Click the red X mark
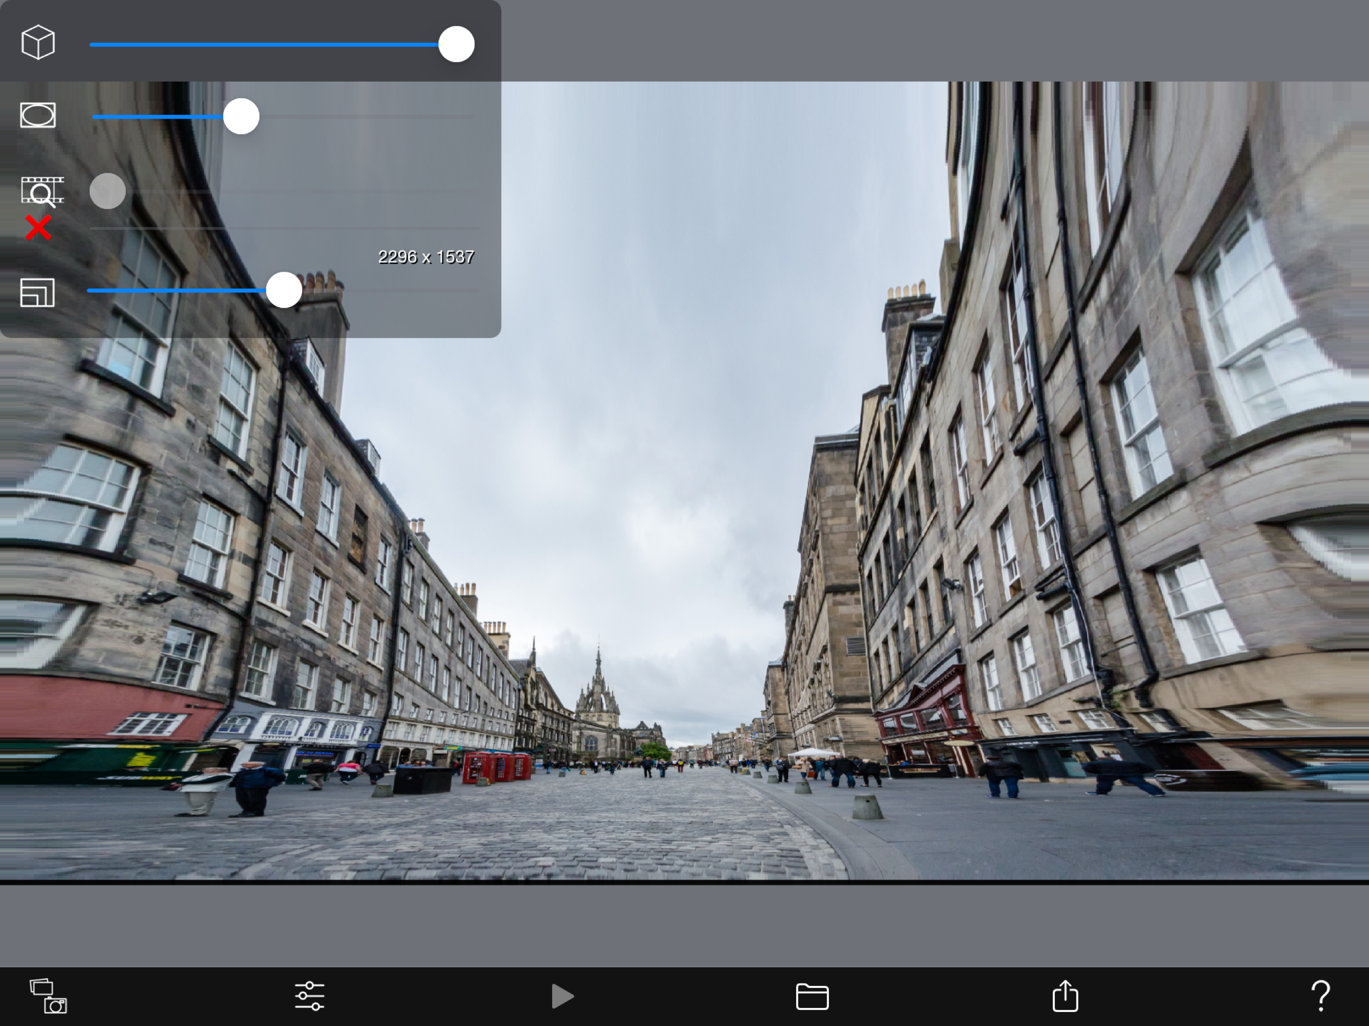Screen dimensions: 1369x1026 click(39, 228)
